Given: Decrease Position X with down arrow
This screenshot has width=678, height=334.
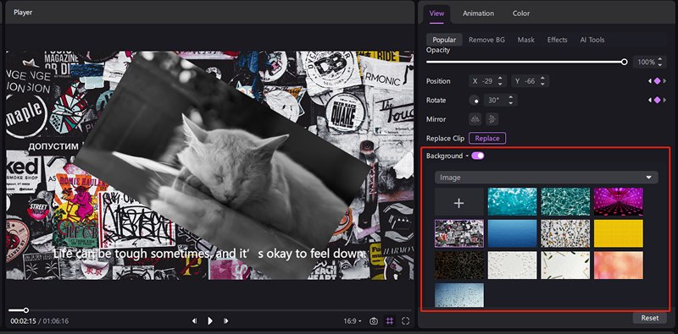Looking at the screenshot, I should pyautogui.click(x=500, y=84).
